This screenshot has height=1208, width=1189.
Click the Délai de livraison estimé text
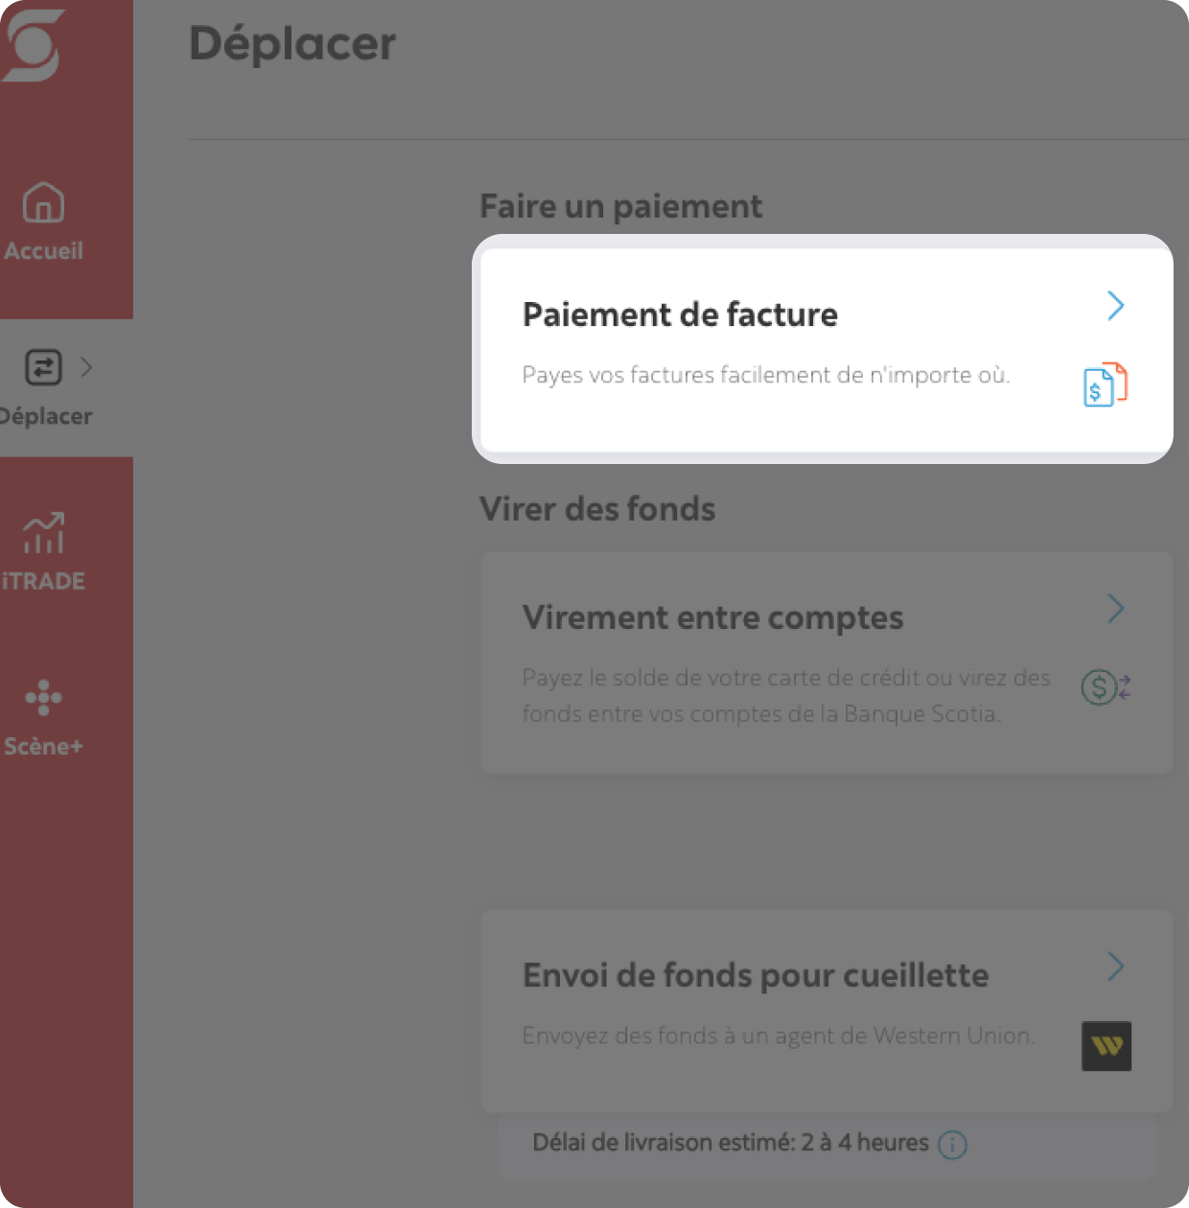click(x=731, y=1143)
